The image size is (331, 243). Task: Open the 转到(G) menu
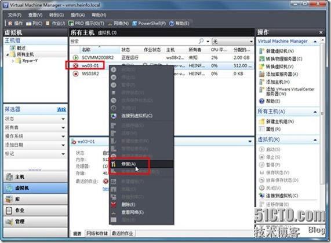[56, 15]
